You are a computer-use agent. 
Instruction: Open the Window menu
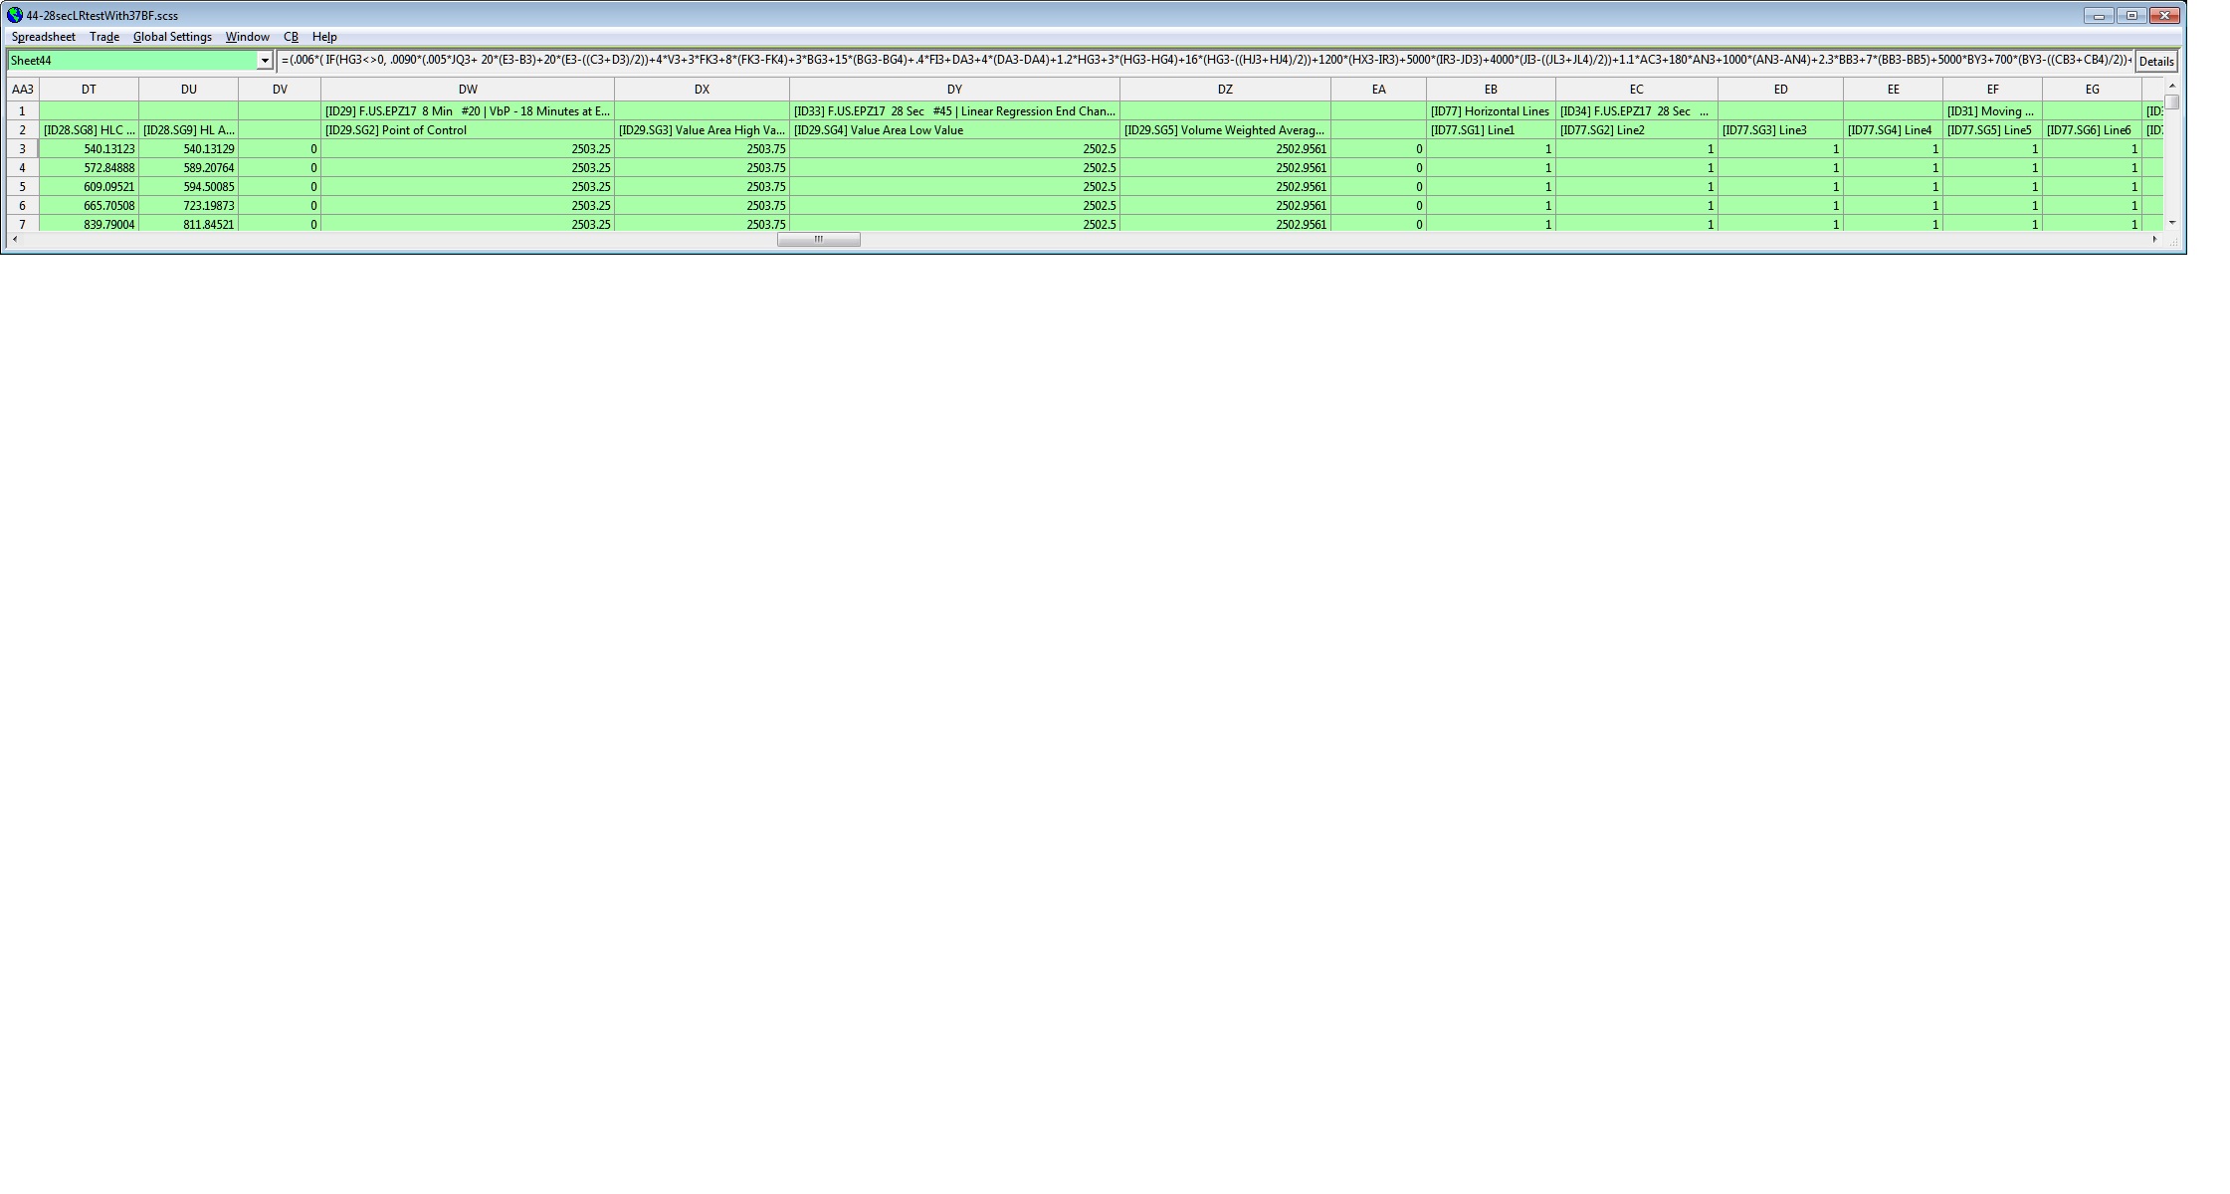[247, 37]
